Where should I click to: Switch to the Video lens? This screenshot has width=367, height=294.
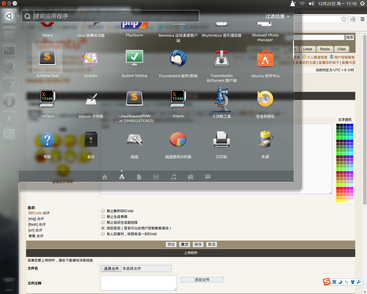pyautogui.click(x=156, y=177)
